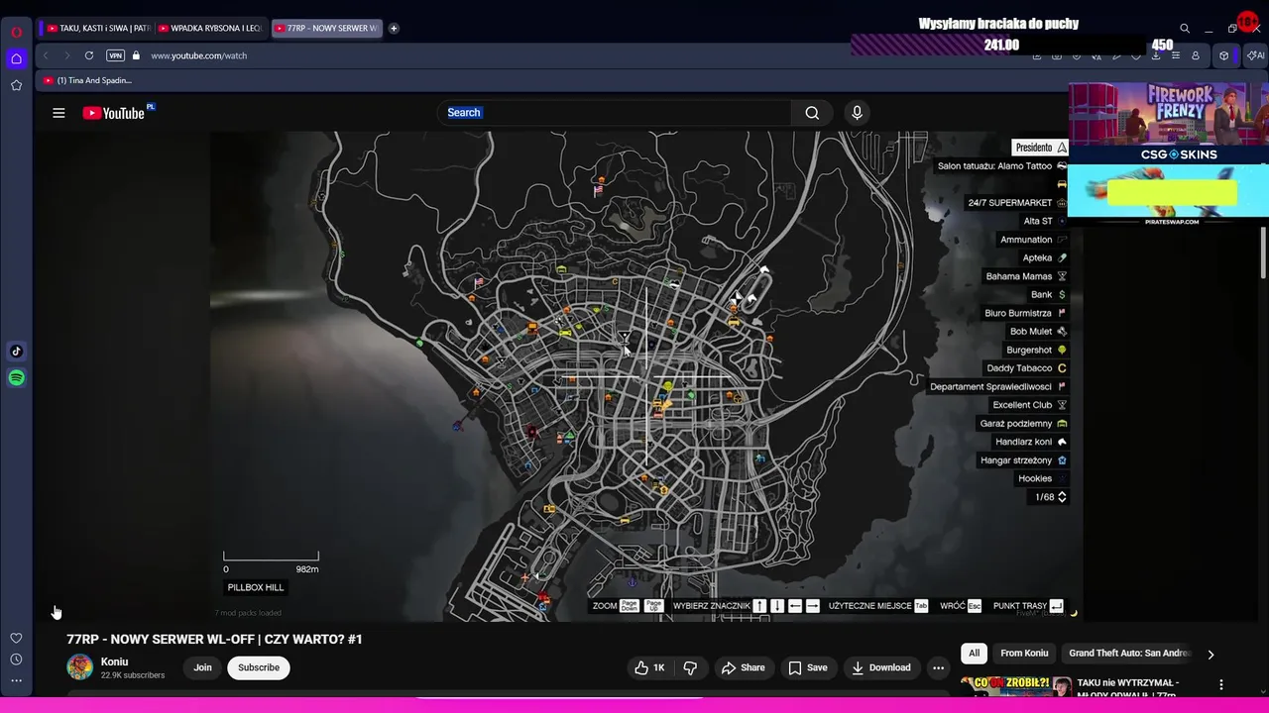Viewport: 1269px width, 713px height.
Task: Open the Tina And Spadin bookmark
Action: [87, 80]
